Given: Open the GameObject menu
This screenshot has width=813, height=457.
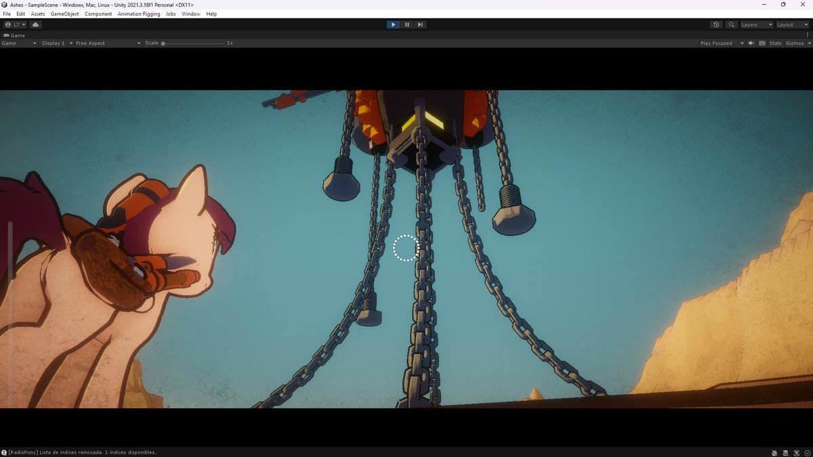Looking at the screenshot, I should (65, 14).
